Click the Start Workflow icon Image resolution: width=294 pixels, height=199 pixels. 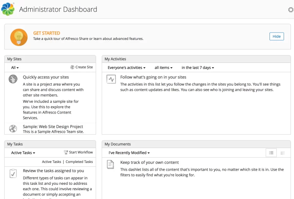(x=66, y=152)
